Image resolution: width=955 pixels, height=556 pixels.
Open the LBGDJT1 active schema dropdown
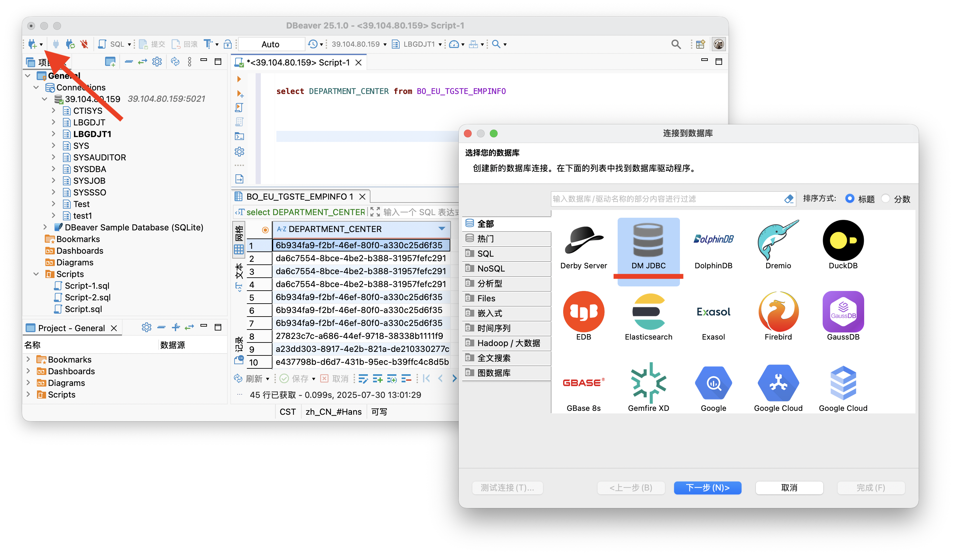440,44
